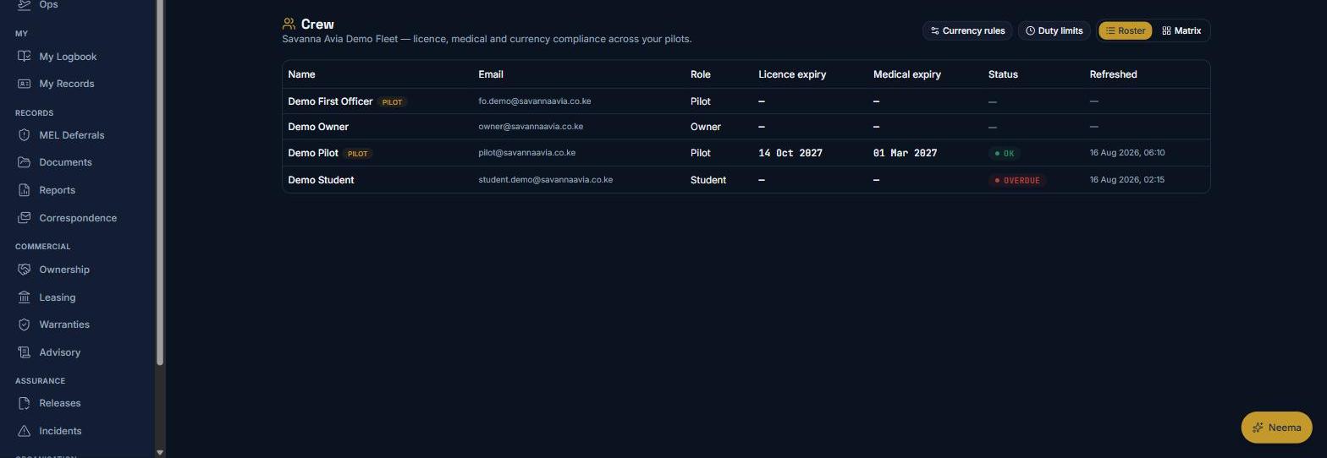Click the Advisory scroll icon
This screenshot has width=1327, height=458.
pos(24,352)
